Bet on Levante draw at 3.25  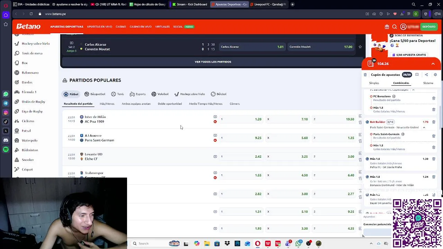coord(288,157)
